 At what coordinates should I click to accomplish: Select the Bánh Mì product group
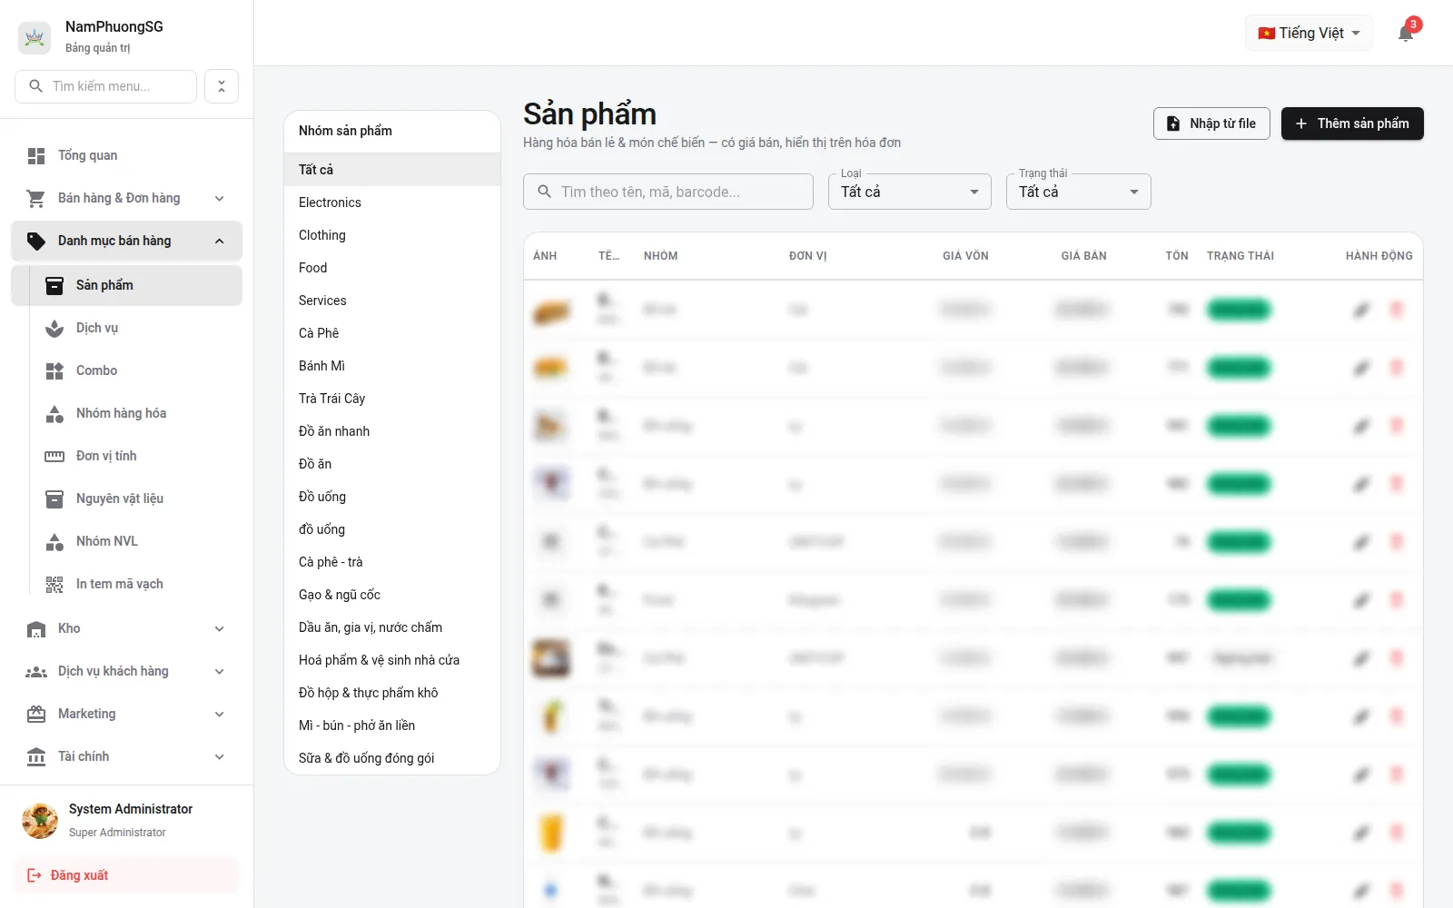coord(392,366)
